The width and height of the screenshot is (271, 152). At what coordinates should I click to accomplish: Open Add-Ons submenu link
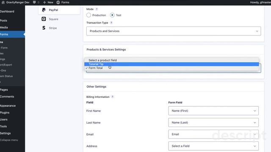(3, 71)
